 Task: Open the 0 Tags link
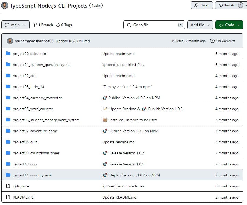coord(64,25)
